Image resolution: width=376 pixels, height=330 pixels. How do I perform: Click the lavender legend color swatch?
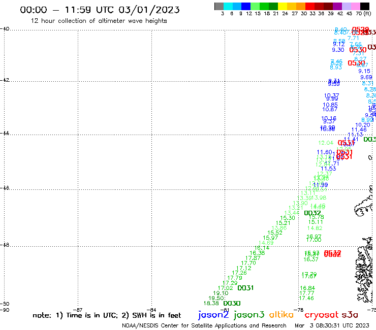(x=347, y=6)
